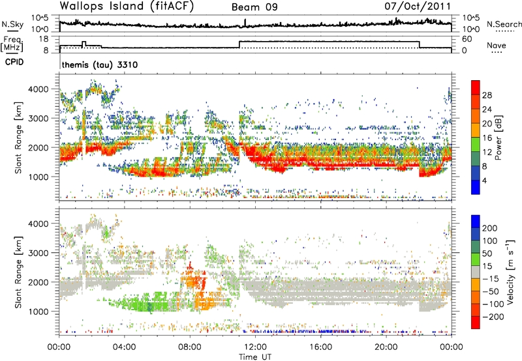Click the '60' Nave axis label
This screenshot has width=522, height=361.
(467, 39)
